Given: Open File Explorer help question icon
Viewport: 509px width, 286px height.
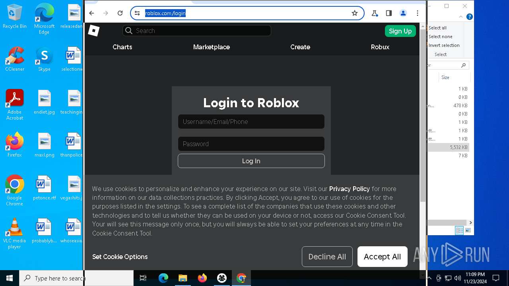Looking at the screenshot, I should click(469, 17).
